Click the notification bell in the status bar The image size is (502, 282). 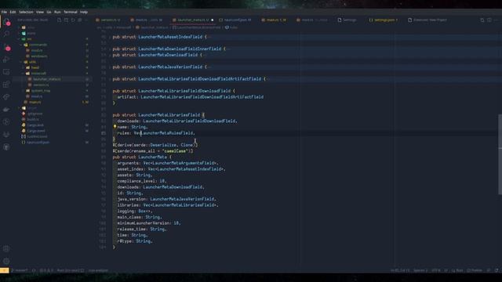pyautogui.click(x=497, y=270)
